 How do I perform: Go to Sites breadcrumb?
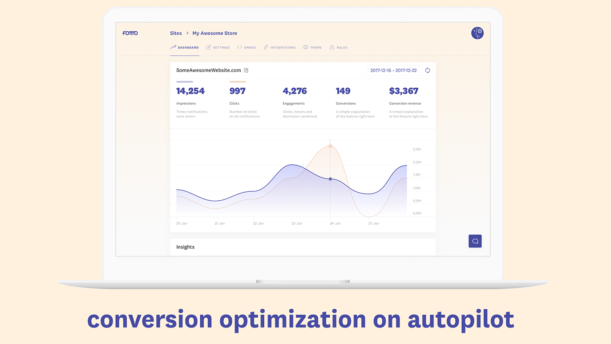[176, 33]
